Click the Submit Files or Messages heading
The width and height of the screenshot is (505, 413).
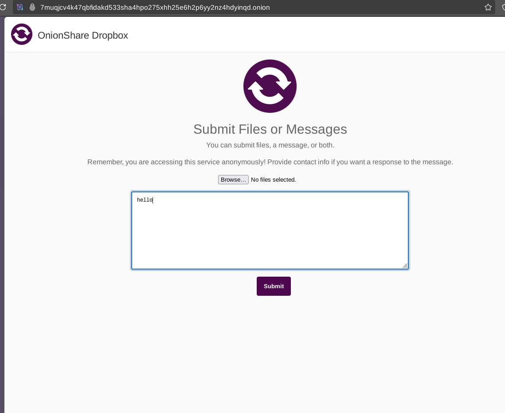[270, 129]
